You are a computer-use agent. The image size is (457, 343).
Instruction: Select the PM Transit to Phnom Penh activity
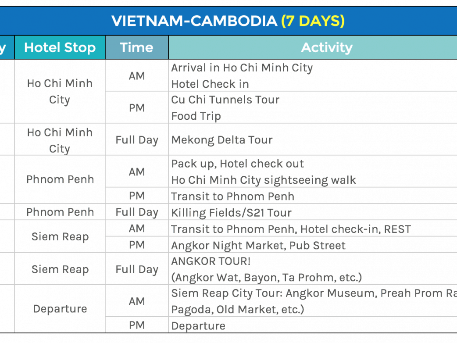pyautogui.click(x=232, y=196)
